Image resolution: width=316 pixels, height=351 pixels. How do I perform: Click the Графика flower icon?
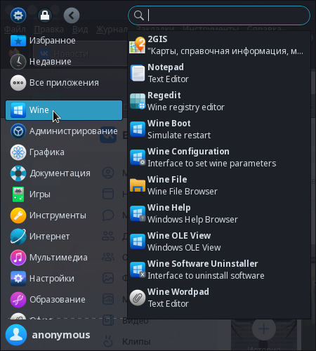click(18, 152)
